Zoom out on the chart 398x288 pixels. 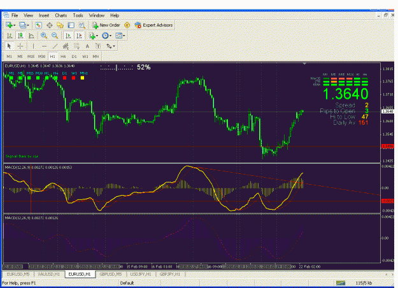click(55, 36)
